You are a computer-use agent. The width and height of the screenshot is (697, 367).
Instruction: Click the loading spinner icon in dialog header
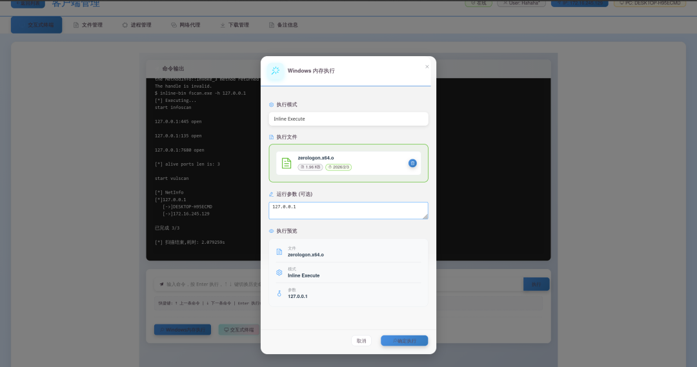coord(275,71)
